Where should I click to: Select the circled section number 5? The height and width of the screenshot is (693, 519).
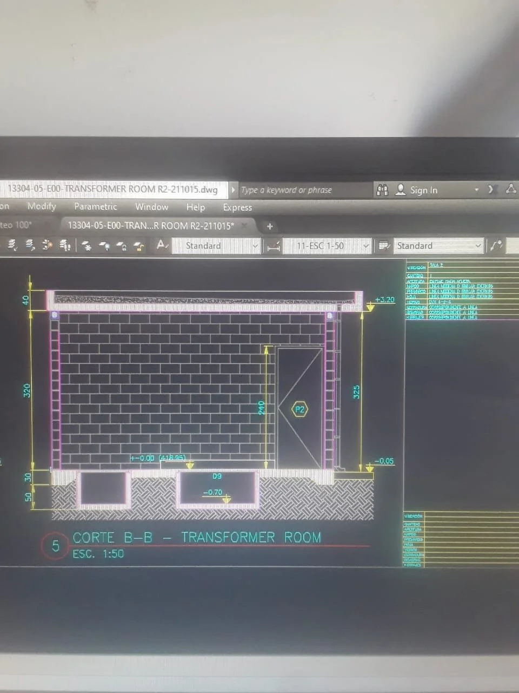tap(55, 546)
